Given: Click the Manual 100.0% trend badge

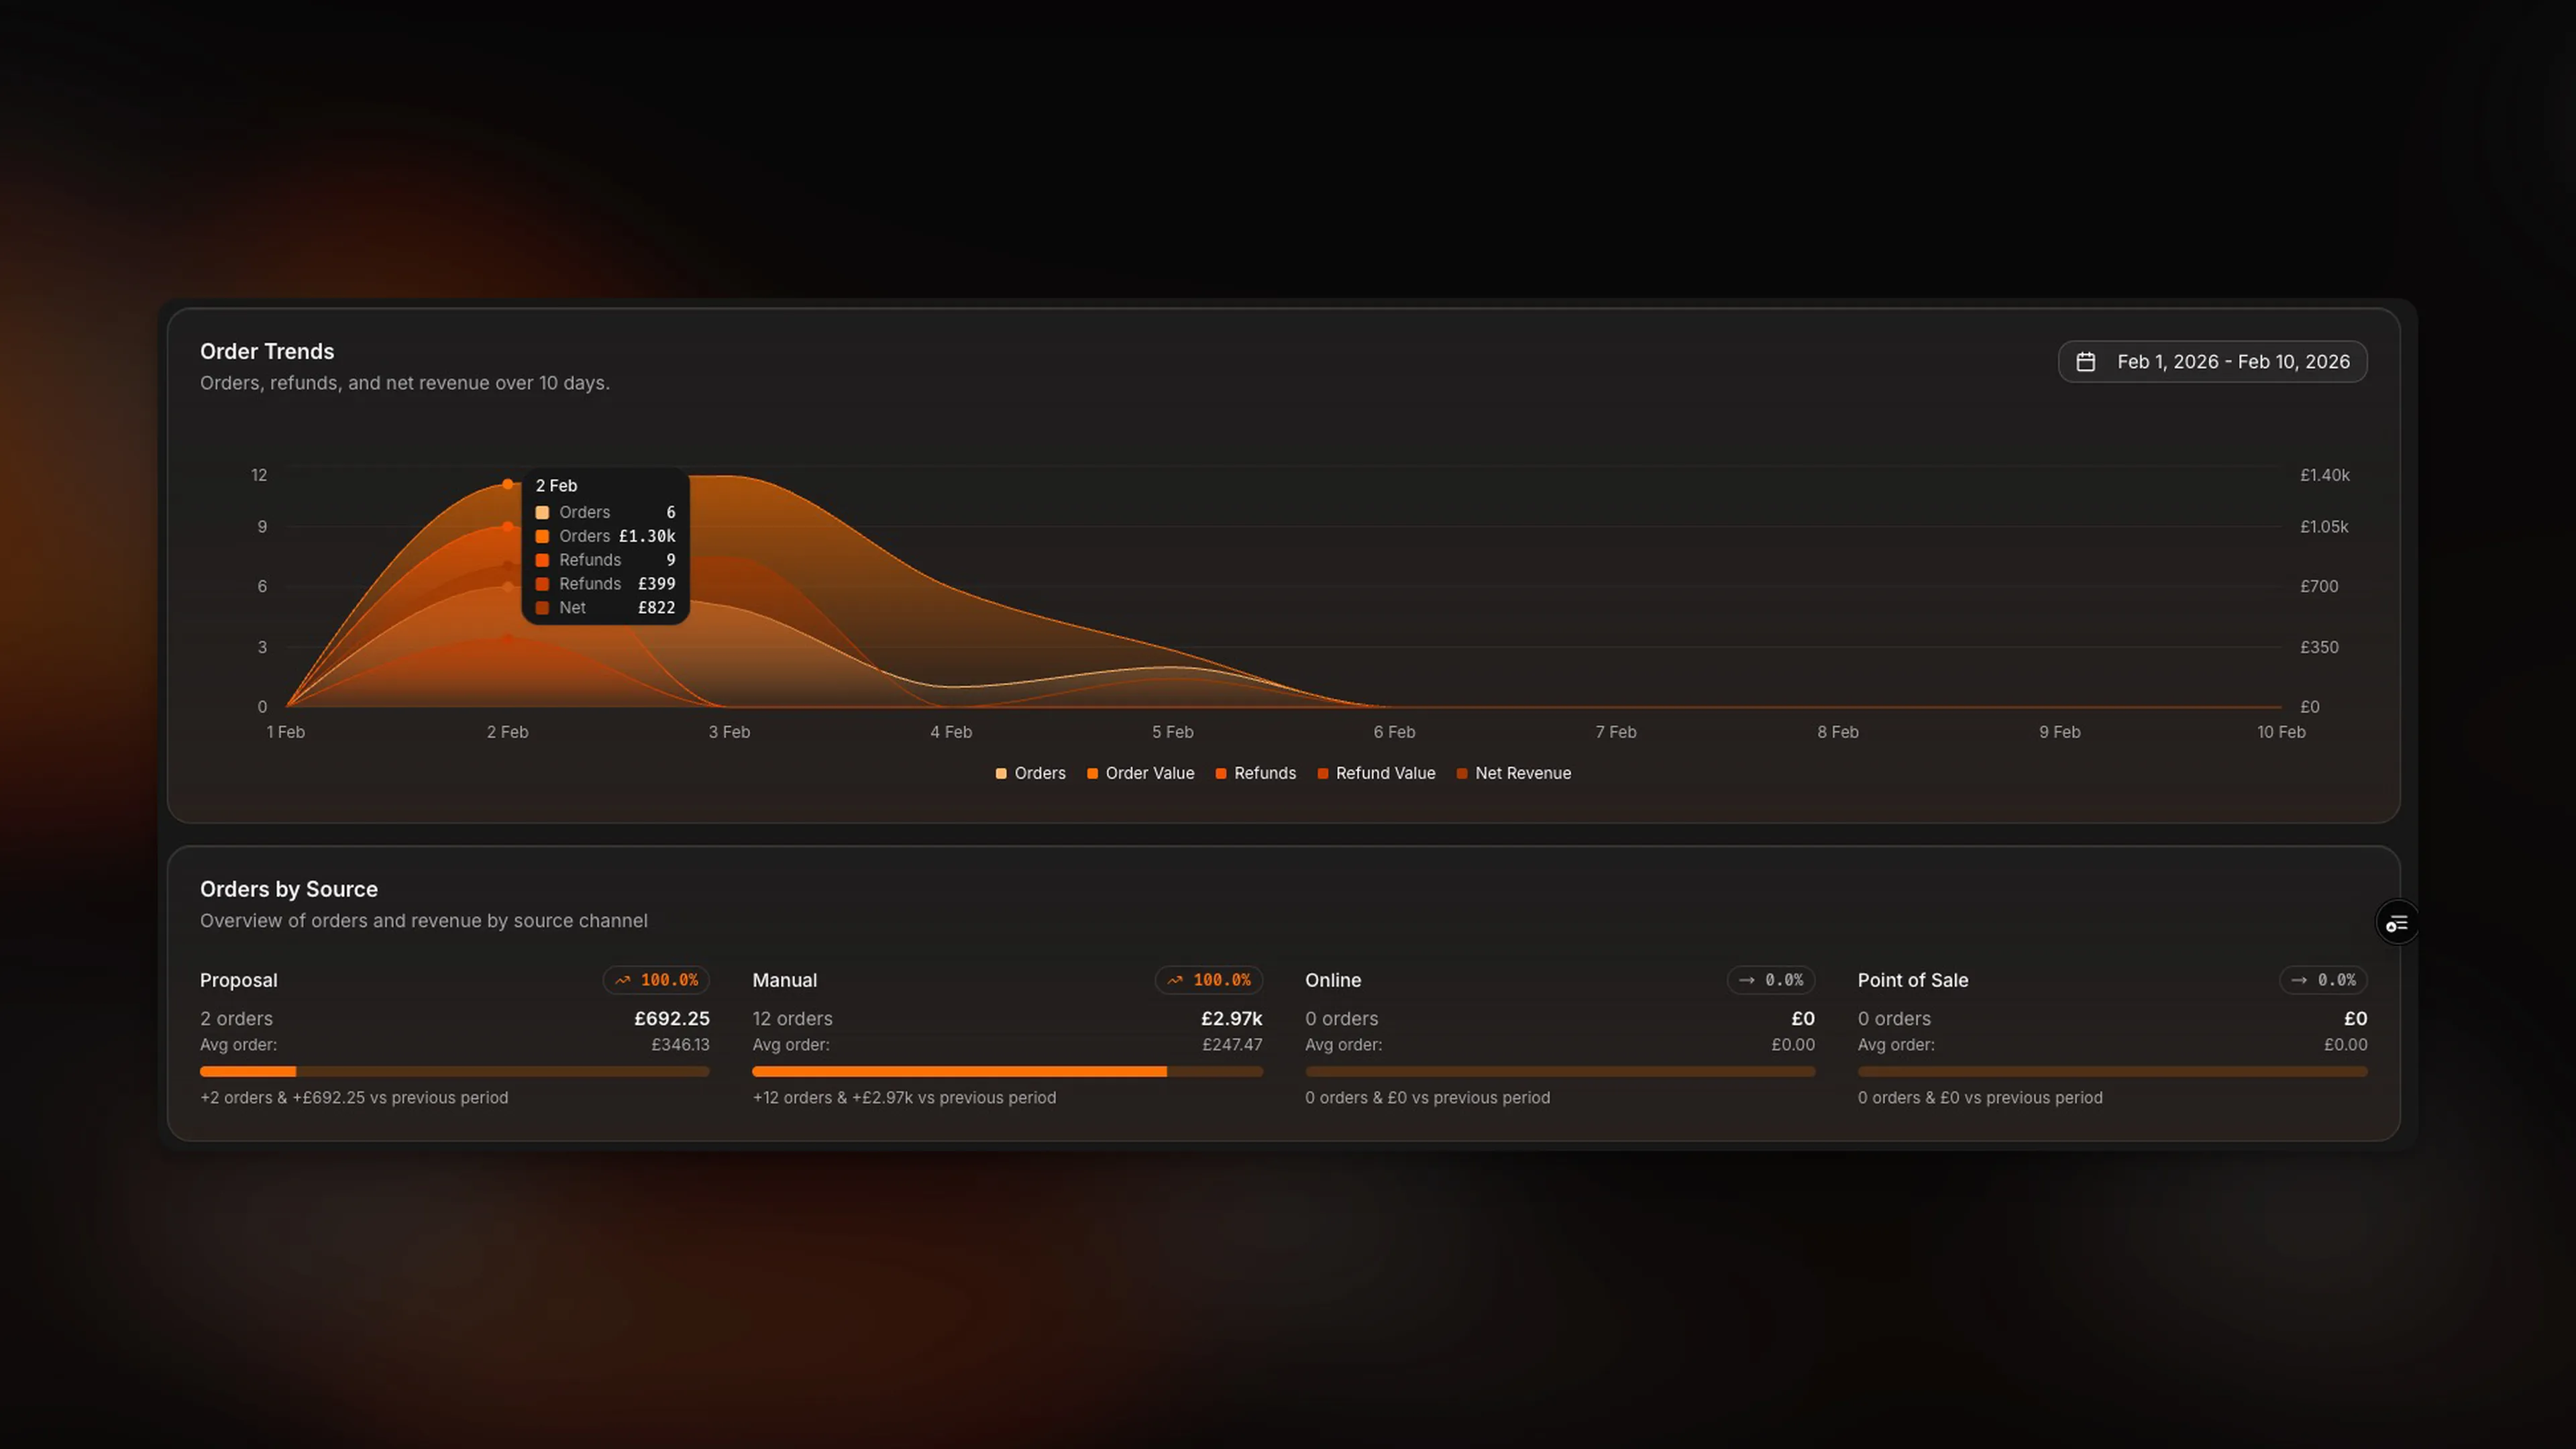Looking at the screenshot, I should click(1208, 980).
